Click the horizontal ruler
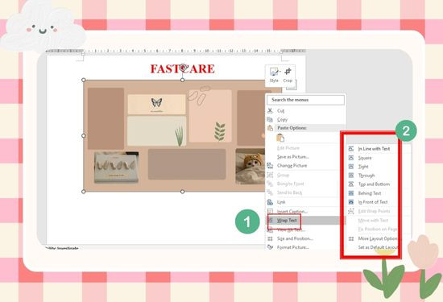443x302 pixels. pyautogui.click(x=175, y=51)
